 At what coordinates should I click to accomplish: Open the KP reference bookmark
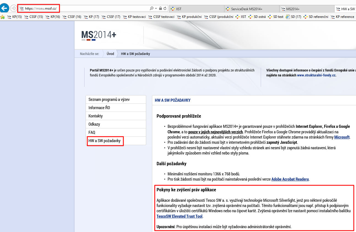pyautogui.click(x=343, y=17)
